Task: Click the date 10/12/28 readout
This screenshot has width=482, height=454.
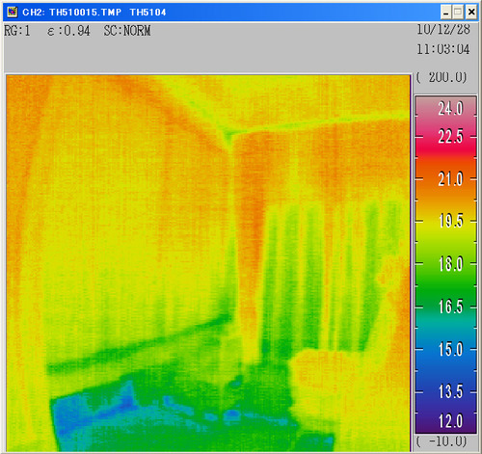Action: (x=443, y=30)
